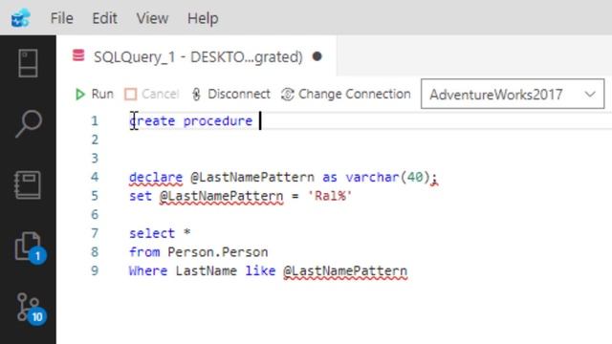Open the Help menu
Viewport: 612px width, 344px height.
203,18
